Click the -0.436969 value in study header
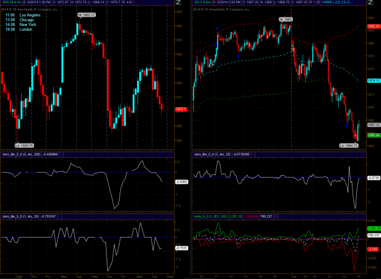This screenshot has height=279, width=381. click(x=50, y=154)
